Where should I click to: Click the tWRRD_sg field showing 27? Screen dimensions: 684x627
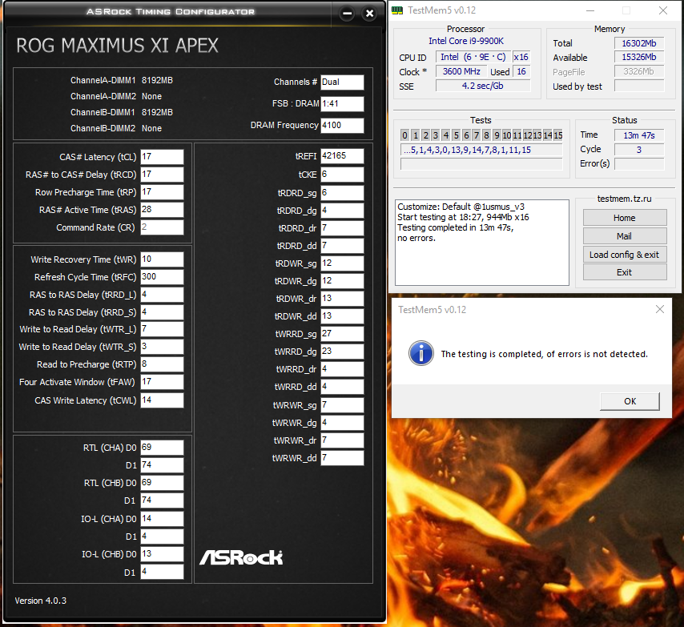(x=342, y=334)
